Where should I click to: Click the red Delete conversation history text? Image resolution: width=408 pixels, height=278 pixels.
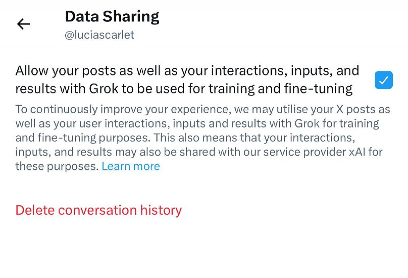(x=98, y=210)
